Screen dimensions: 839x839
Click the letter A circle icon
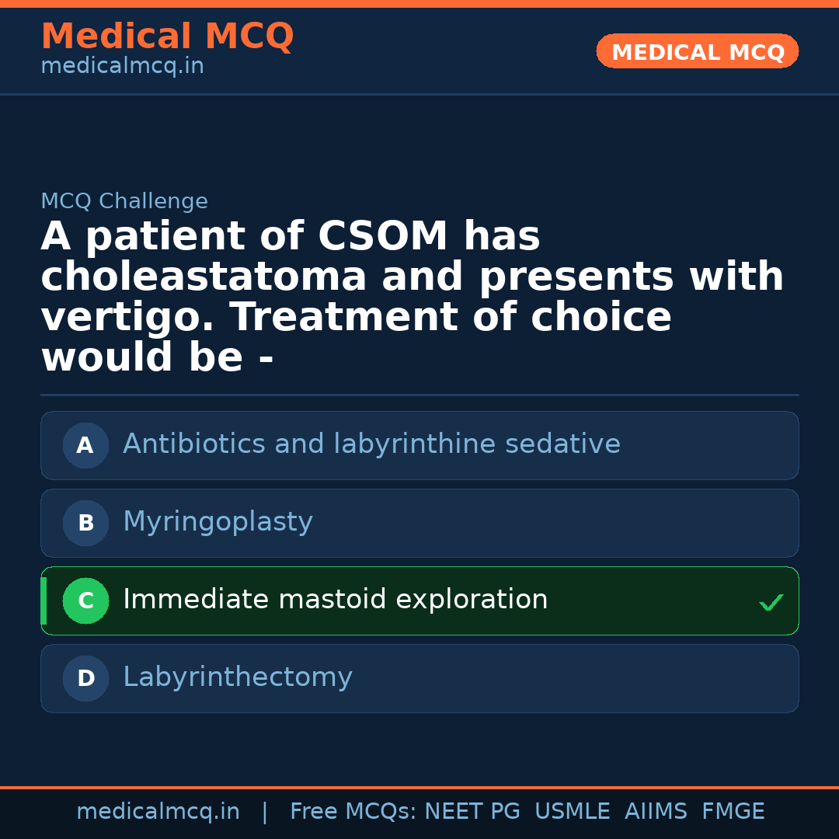click(x=85, y=445)
